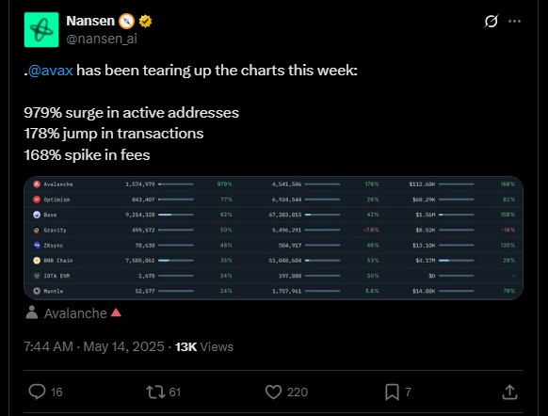Viewport: 548px width, 416px height.
Task: Open the 7:44 AM May 14, 2025 timestamp
Action: coord(94,347)
